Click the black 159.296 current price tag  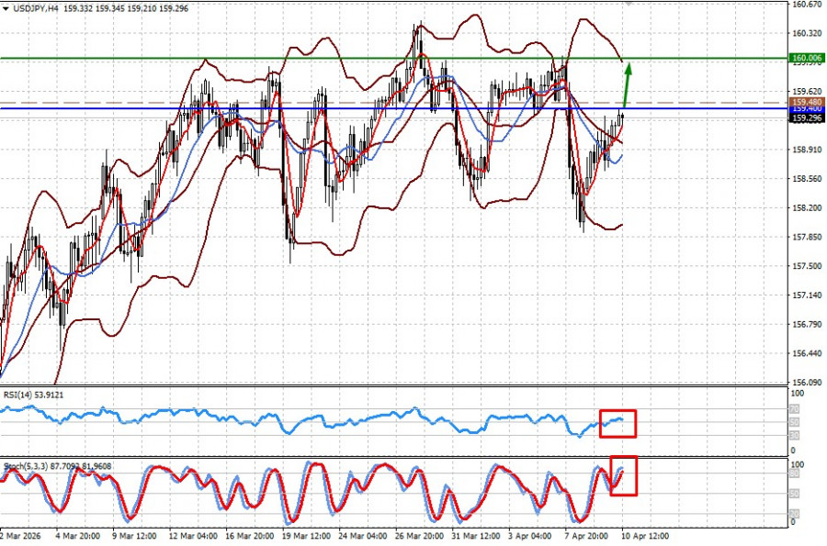(x=807, y=118)
